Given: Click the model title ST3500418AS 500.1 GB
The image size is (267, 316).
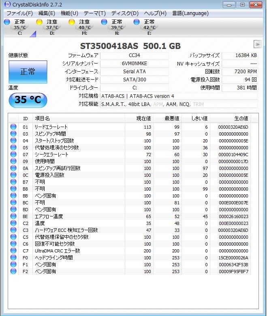Looking at the screenshot, I should pyautogui.click(x=130, y=46).
